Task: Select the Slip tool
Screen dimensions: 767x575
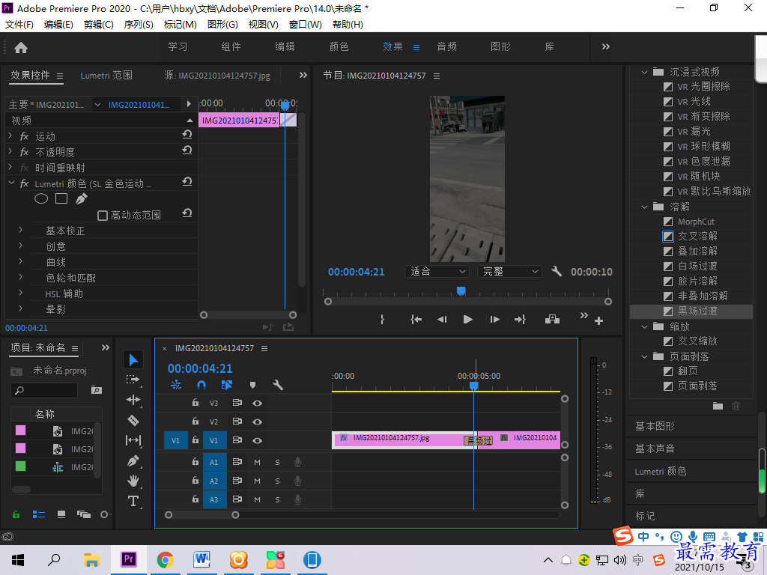Action: coord(133,440)
